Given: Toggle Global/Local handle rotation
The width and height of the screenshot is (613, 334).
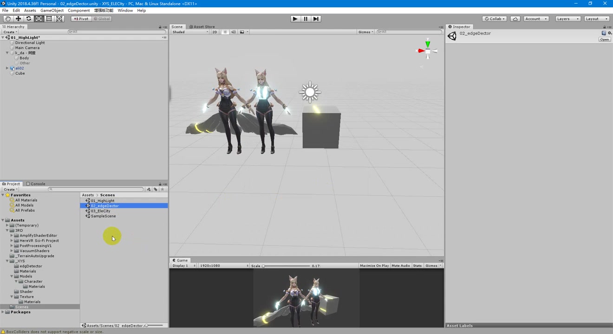Looking at the screenshot, I should [x=102, y=19].
